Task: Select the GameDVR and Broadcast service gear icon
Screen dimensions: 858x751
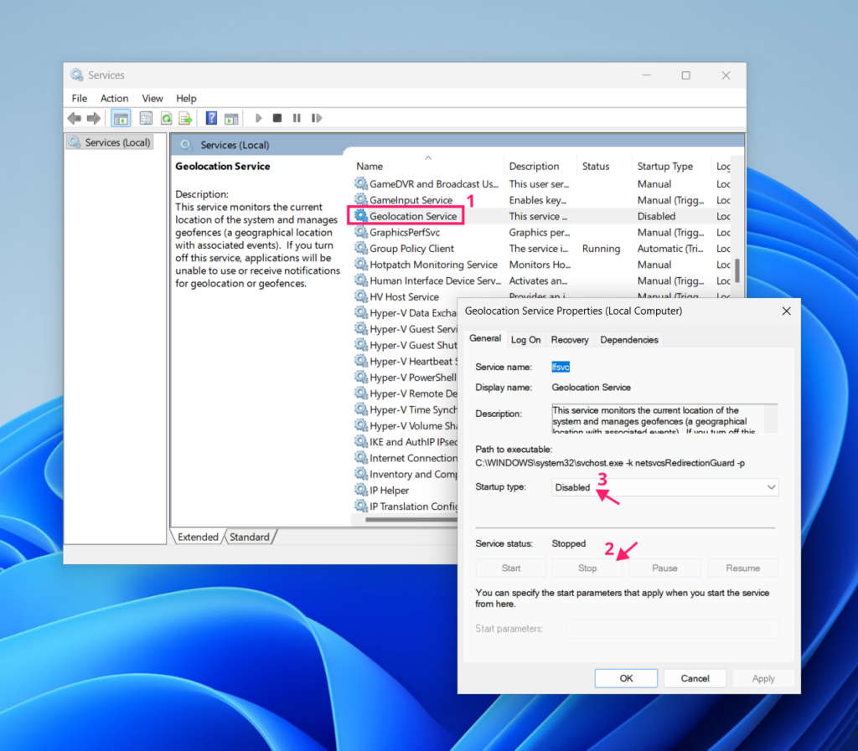Action: 360,183
